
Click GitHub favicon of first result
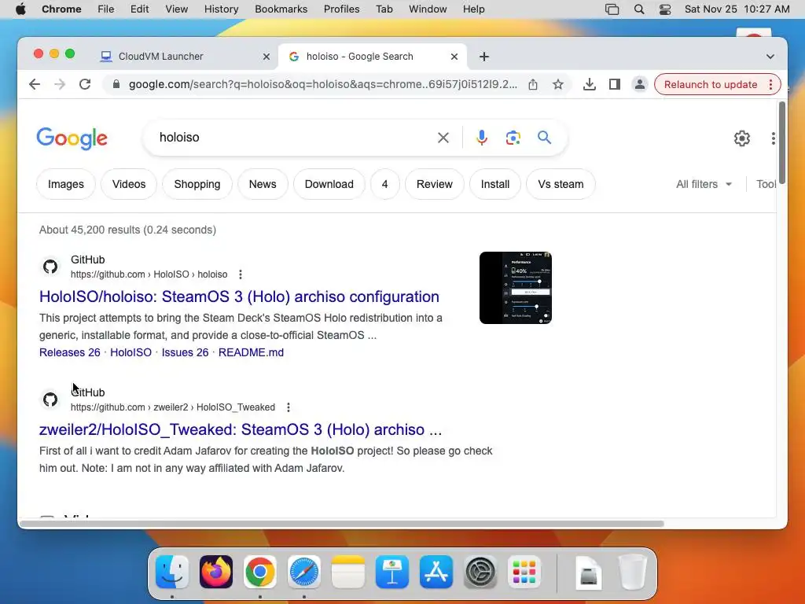point(50,267)
